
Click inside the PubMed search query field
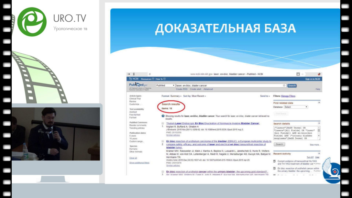227,86
